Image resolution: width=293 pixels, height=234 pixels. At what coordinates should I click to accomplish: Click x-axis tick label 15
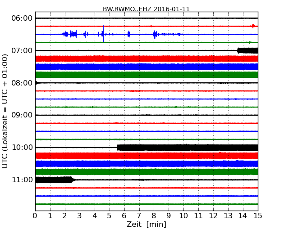coord(258,216)
